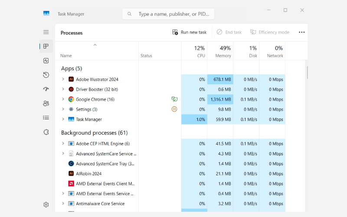Screen dimensions: 347x217
Task: Click the vertical scrollbar in process list
Action: tap(307, 72)
